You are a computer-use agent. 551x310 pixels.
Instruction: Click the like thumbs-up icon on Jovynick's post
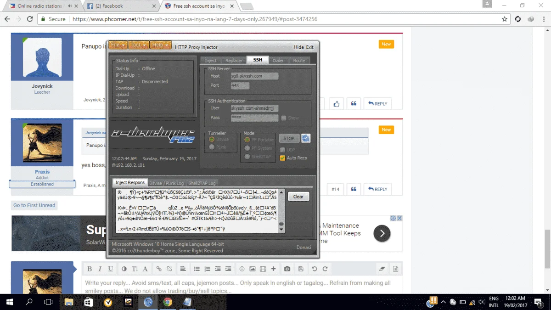(337, 104)
